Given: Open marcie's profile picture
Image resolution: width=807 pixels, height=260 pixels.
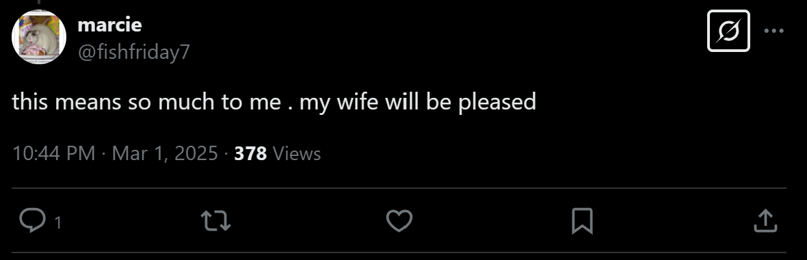Looking at the screenshot, I should [39, 37].
